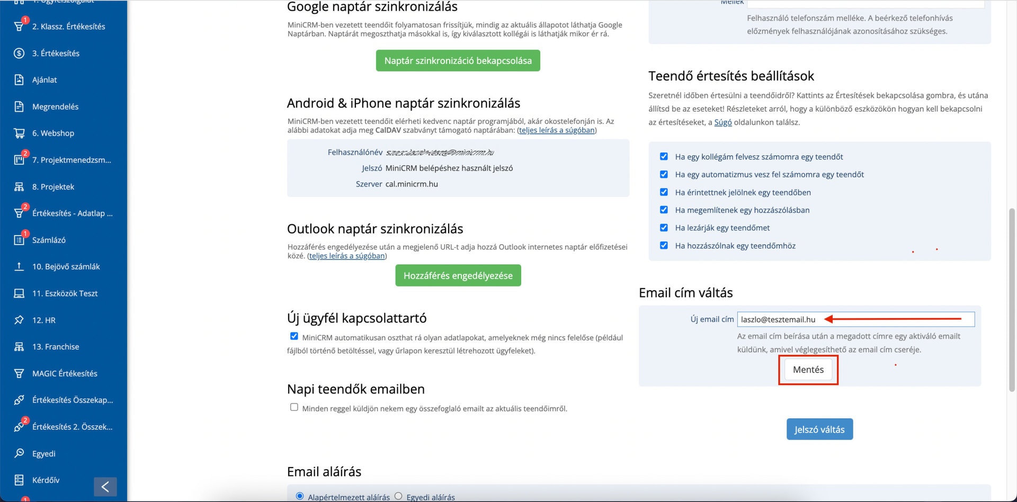
Task: Collapse the sidebar with the arrow button
Action: coord(105,487)
